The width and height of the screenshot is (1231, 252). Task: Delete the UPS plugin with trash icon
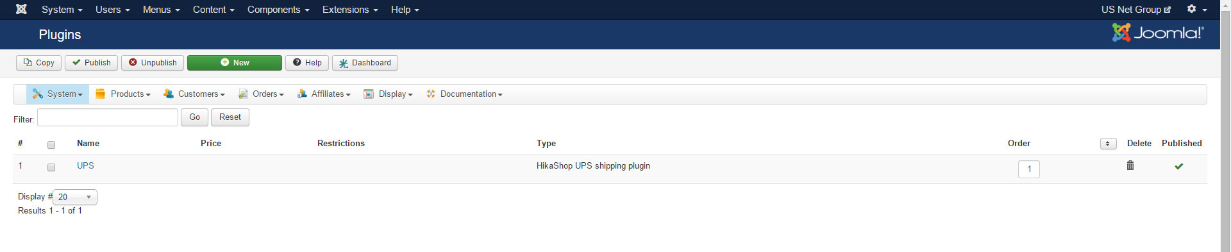(1130, 165)
